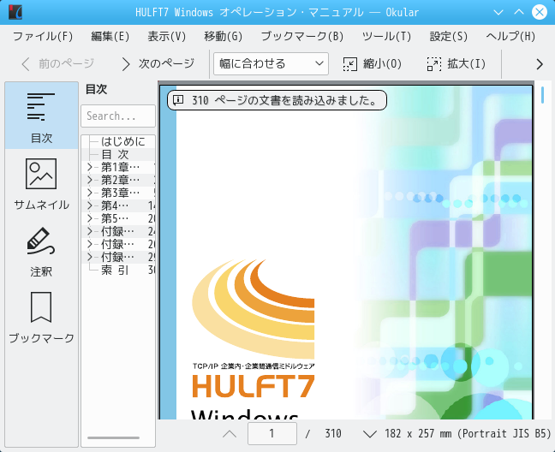Image resolution: width=555 pixels, height=452 pixels.
Task: Click the current page number field
Action: [x=272, y=434]
